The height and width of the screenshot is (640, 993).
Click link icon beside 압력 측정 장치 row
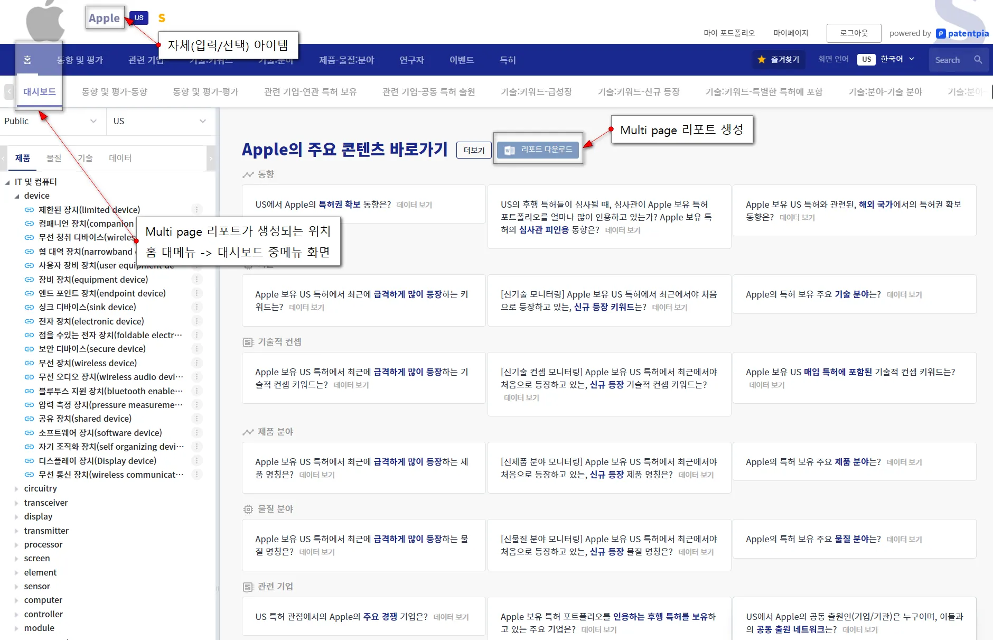pyautogui.click(x=30, y=405)
